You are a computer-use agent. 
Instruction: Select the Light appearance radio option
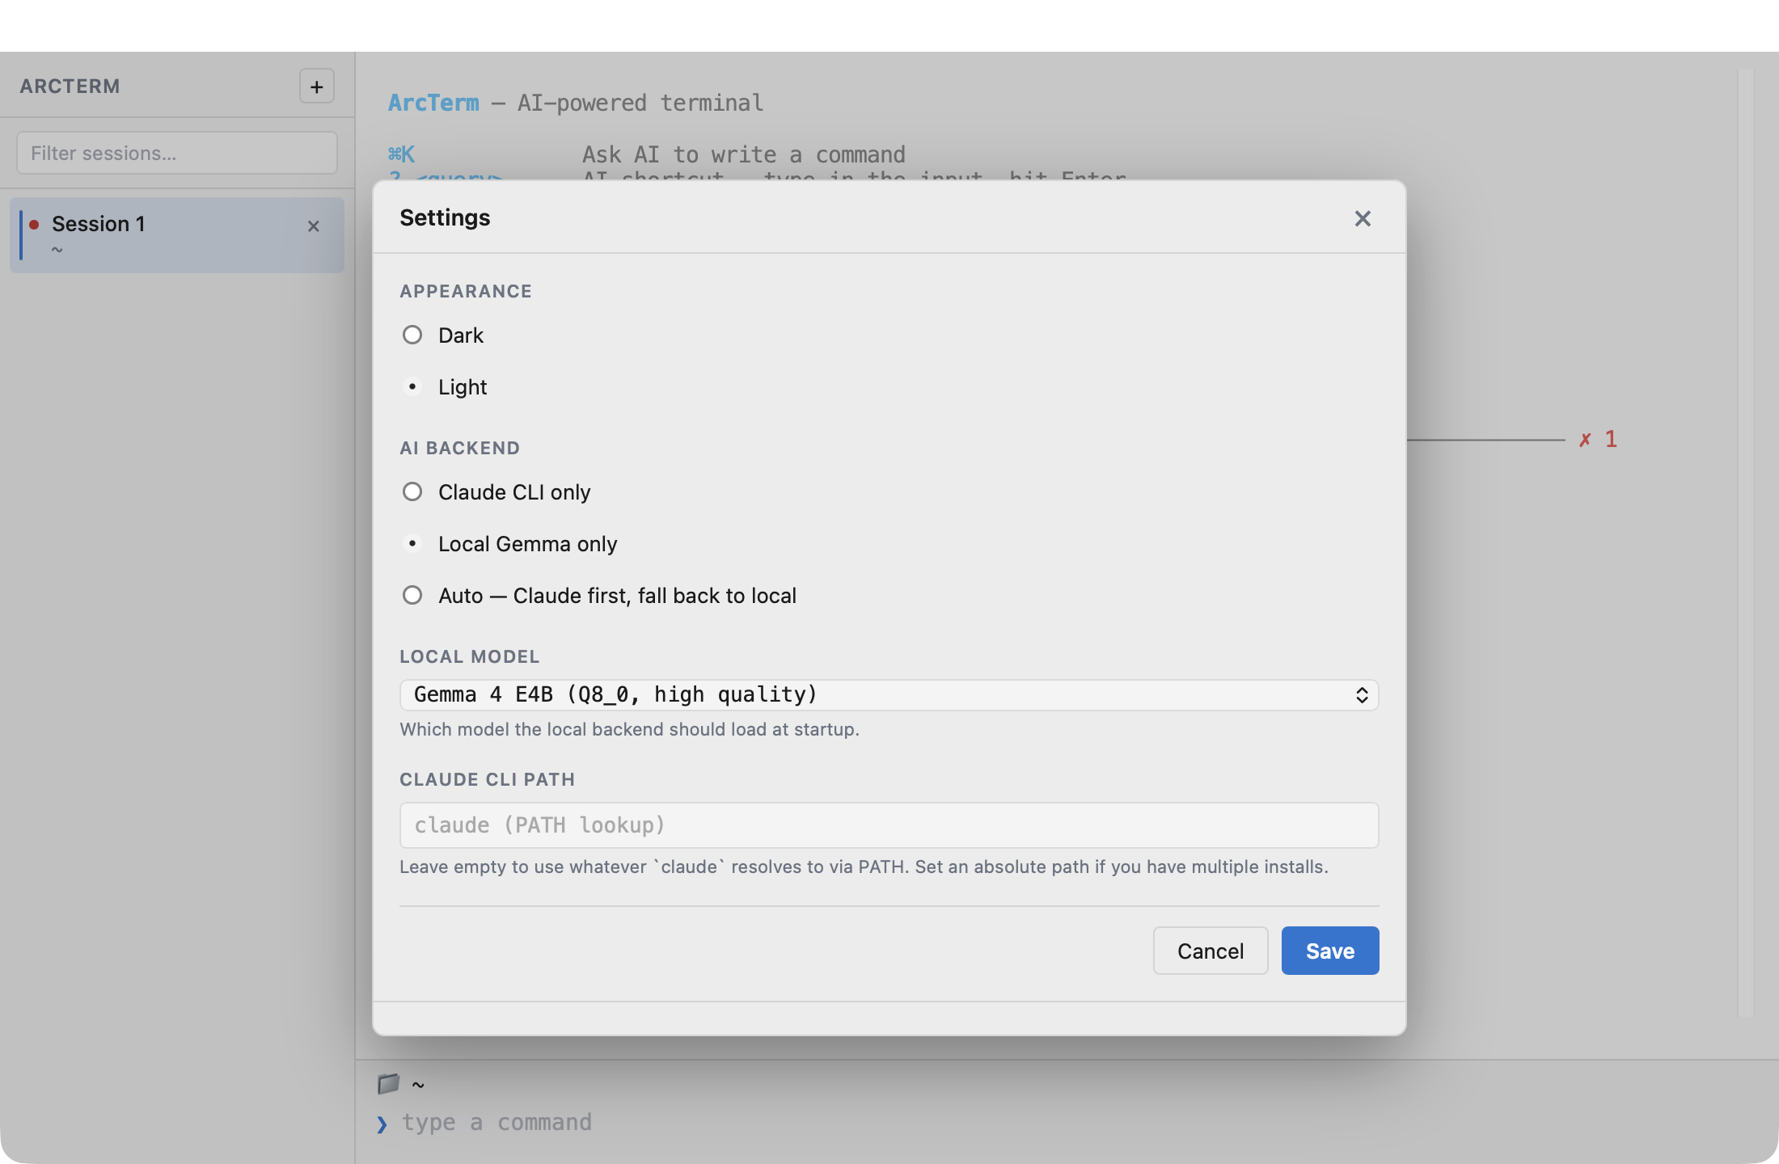[x=412, y=386]
